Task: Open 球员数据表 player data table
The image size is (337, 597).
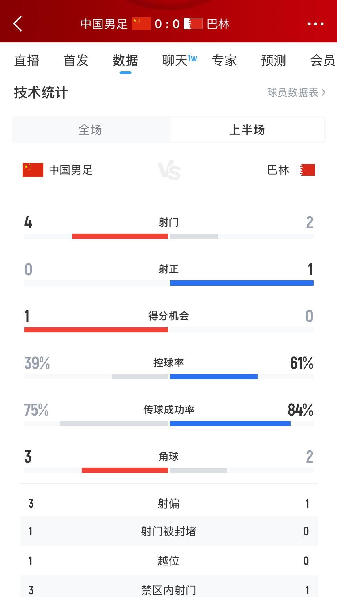Action: click(296, 93)
